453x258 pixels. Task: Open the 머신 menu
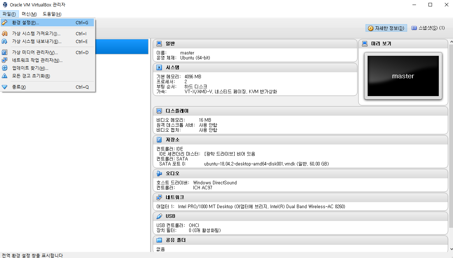click(x=29, y=14)
